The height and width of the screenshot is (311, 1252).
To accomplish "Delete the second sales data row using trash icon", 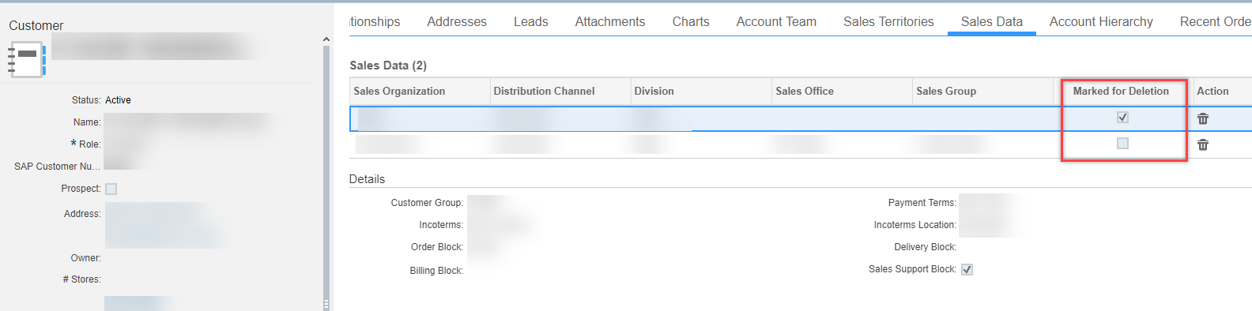I will pos(1203,144).
